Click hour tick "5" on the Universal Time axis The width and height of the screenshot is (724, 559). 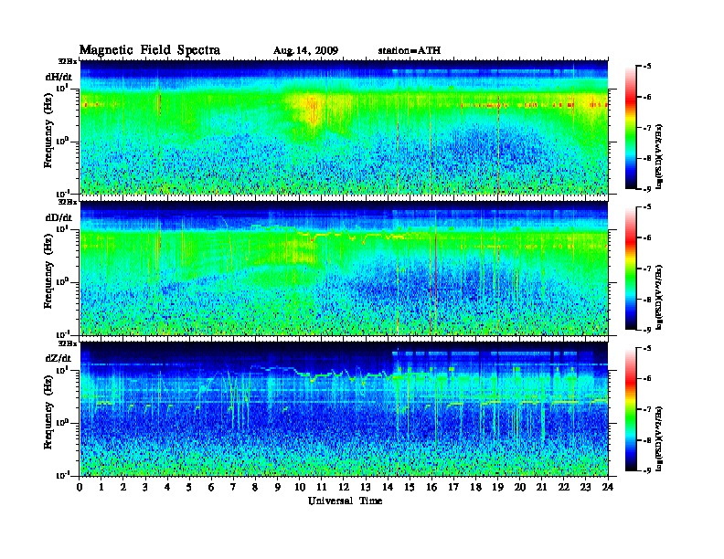tap(189, 487)
